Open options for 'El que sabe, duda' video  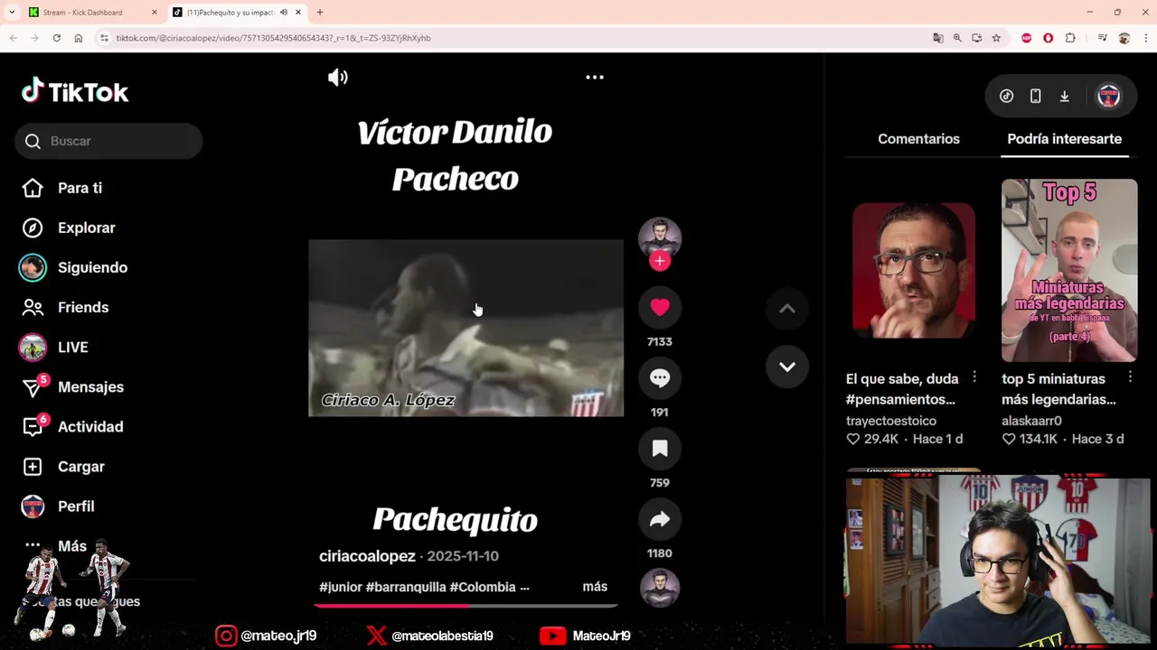coord(974,376)
